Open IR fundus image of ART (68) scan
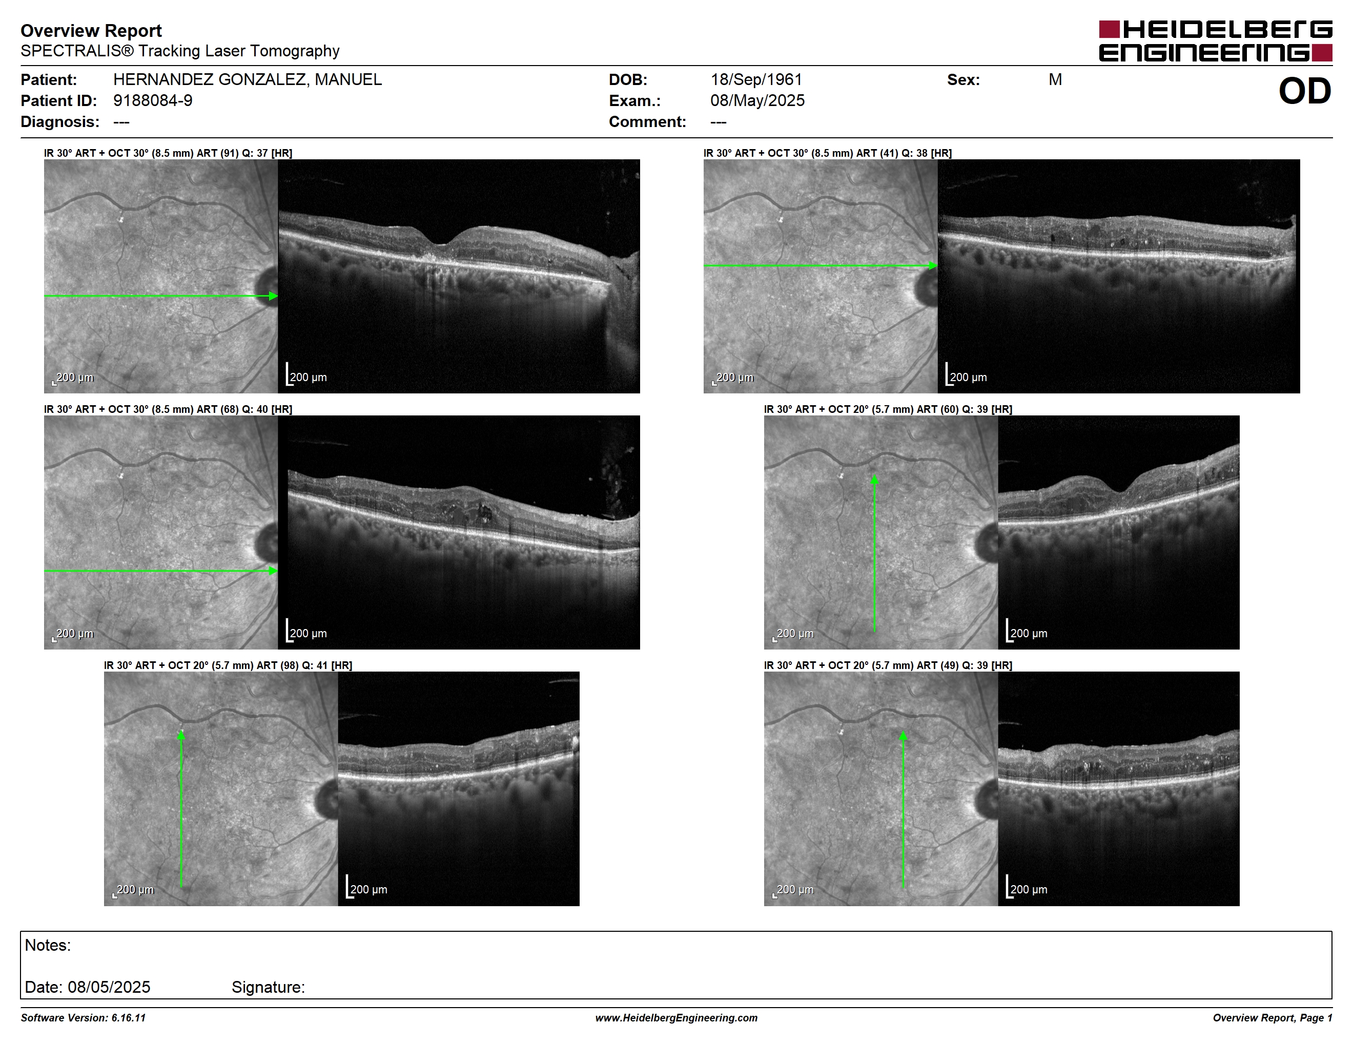 click(161, 532)
